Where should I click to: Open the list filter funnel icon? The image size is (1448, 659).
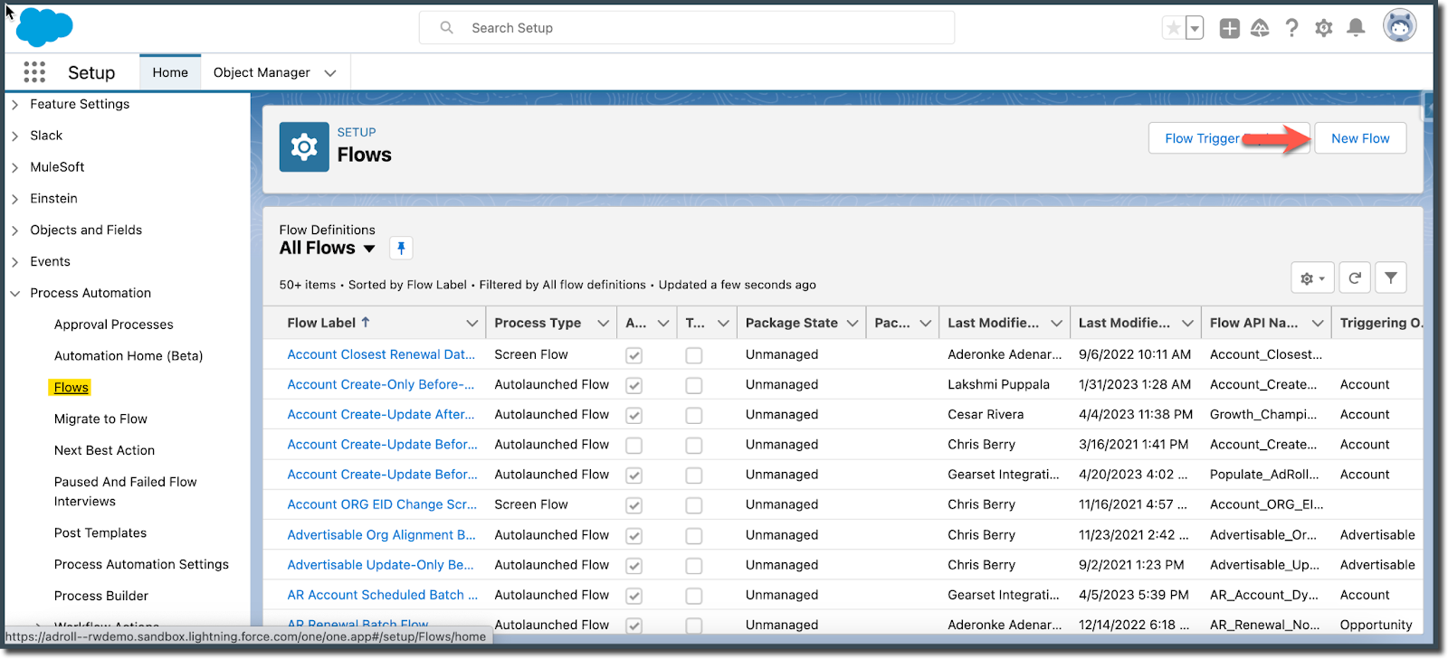pyautogui.click(x=1390, y=278)
